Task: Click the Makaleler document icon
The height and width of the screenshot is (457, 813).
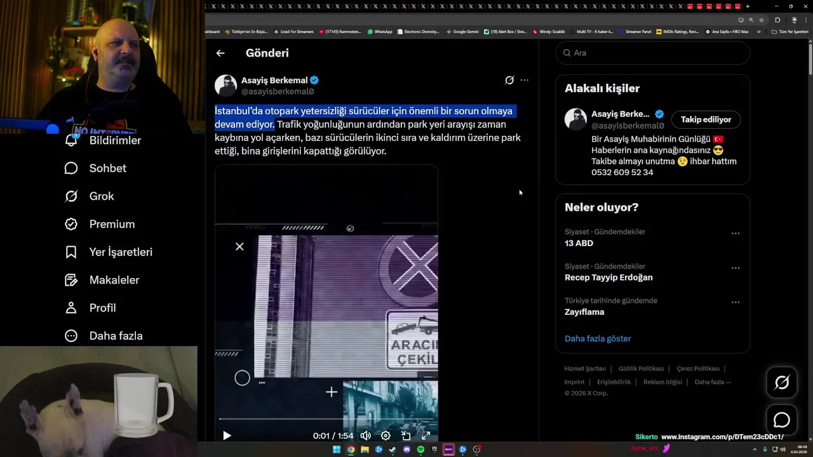Action: tap(71, 280)
